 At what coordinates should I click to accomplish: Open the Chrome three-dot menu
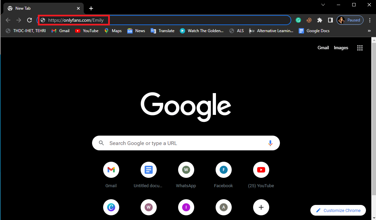click(x=370, y=20)
